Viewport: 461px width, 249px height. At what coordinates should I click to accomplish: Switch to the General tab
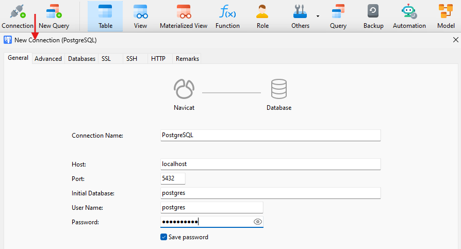(x=18, y=58)
